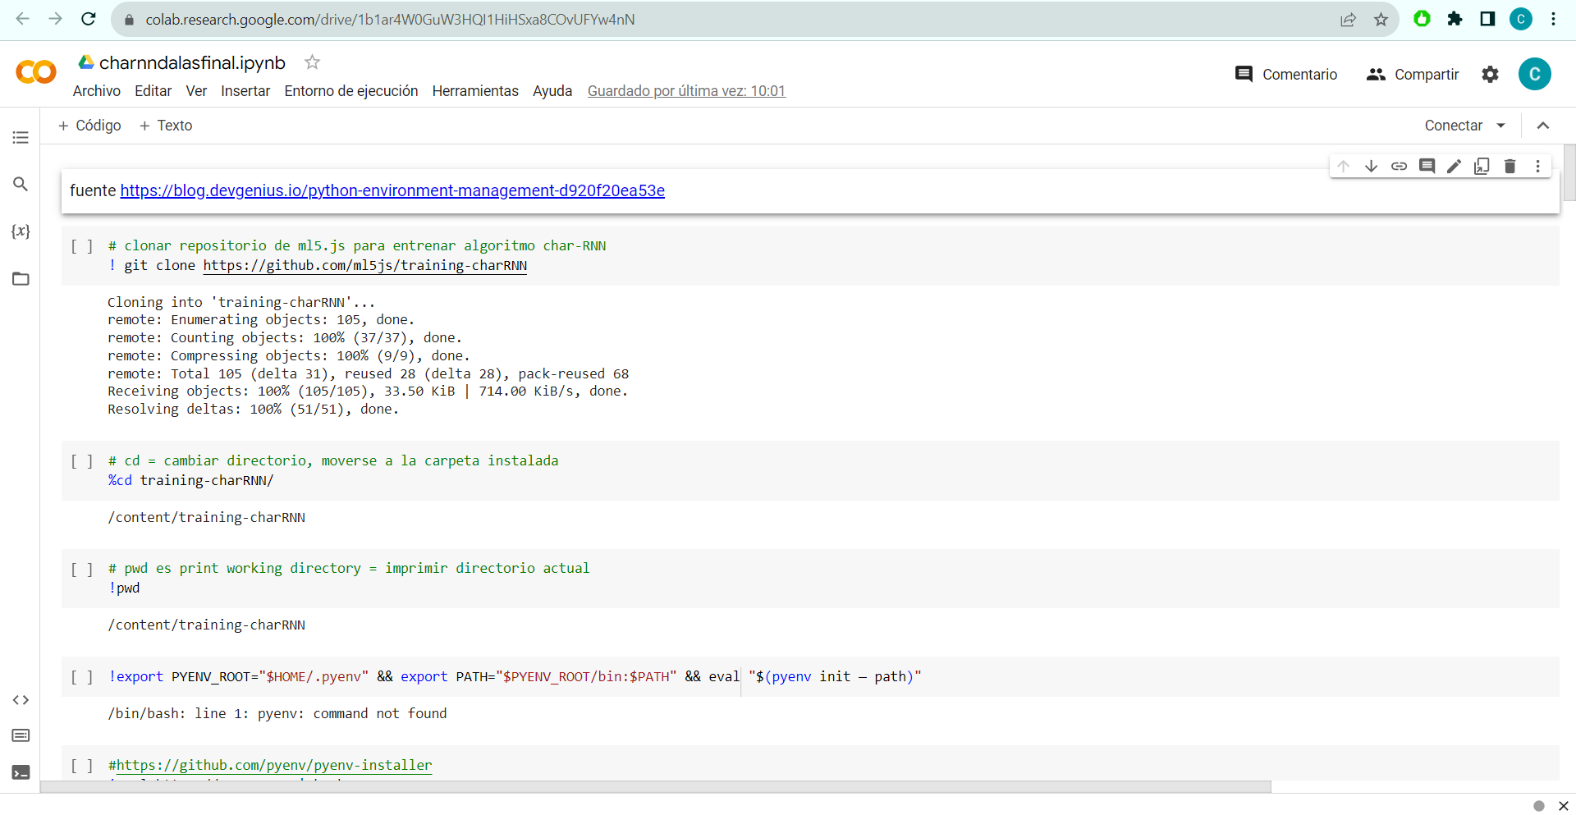The image size is (1576, 815).
Task: Click Compartir button
Action: [x=1413, y=75]
